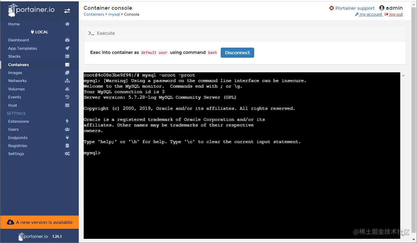This screenshot has height=243, width=417.
Task: Click the admin user avatar icon
Action: click(x=382, y=8)
